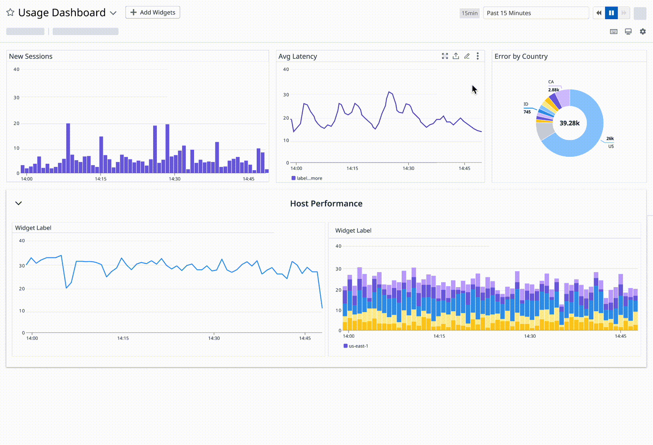Click the 2.88k value under CA
This screenshot has width=653, height=445.
click(554, 90)
